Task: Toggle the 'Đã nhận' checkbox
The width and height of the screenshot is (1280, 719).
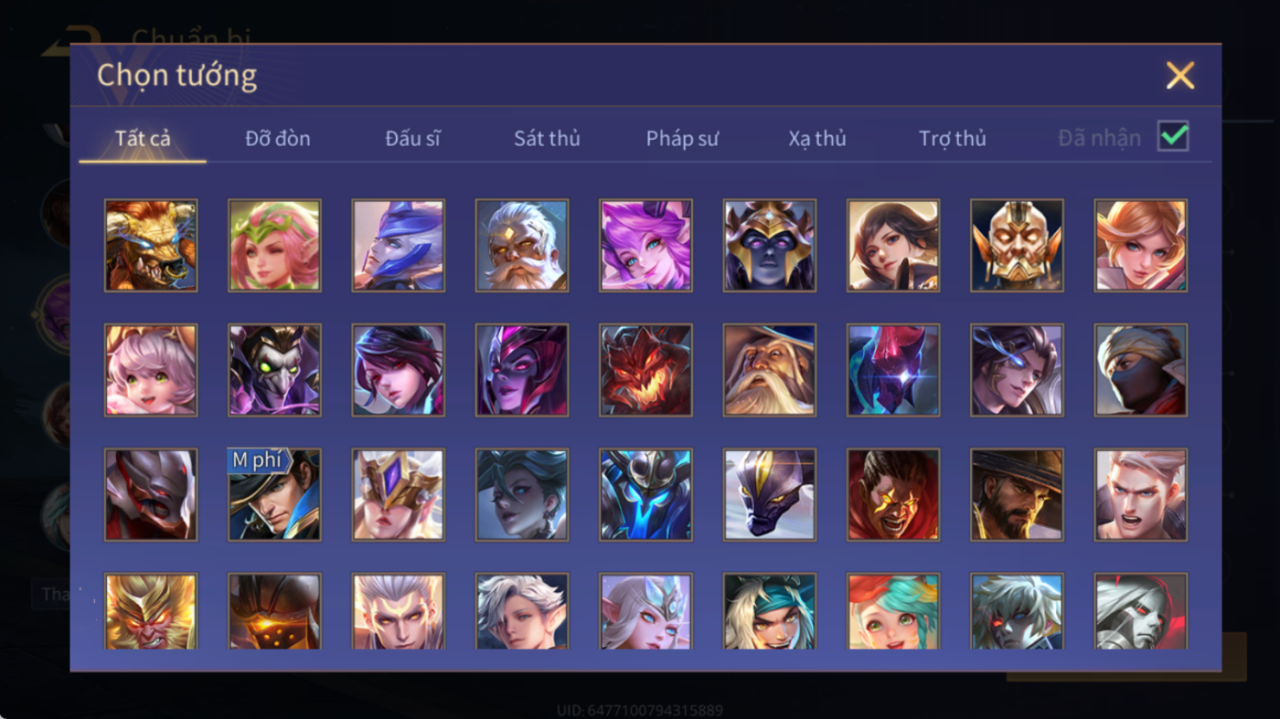Action: pos(1173,137)
